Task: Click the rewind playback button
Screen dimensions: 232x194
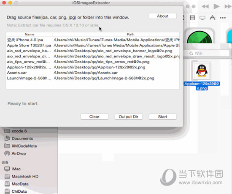Action: (x=205, y=6)
